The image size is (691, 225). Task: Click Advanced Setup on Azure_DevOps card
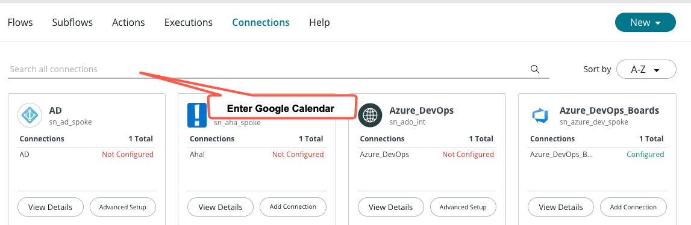point(463,207)
